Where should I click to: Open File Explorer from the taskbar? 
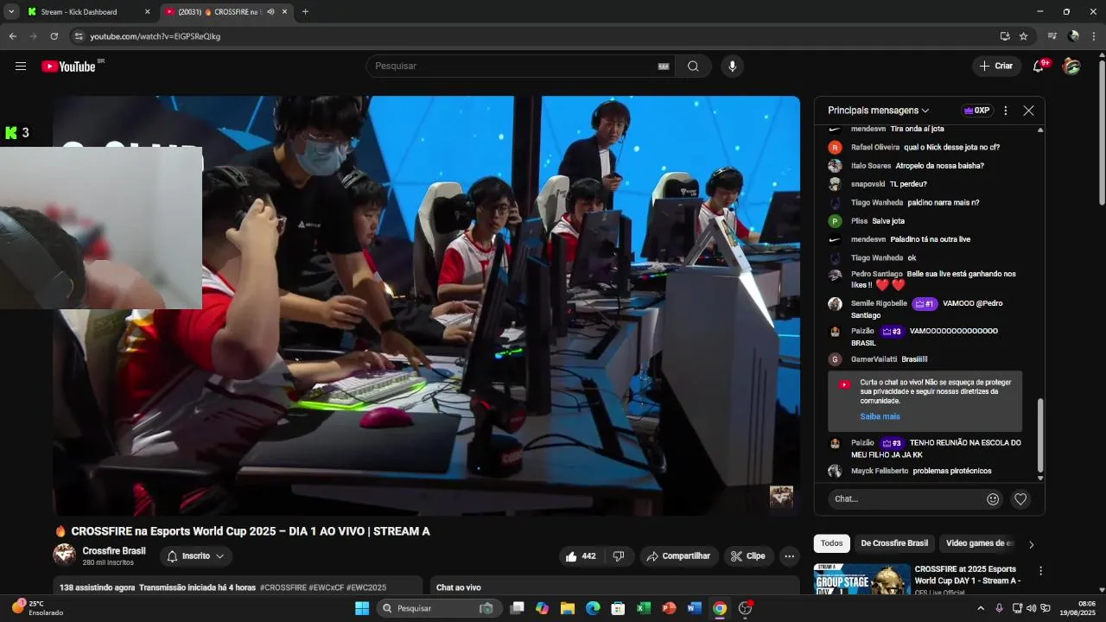(568, 608)
